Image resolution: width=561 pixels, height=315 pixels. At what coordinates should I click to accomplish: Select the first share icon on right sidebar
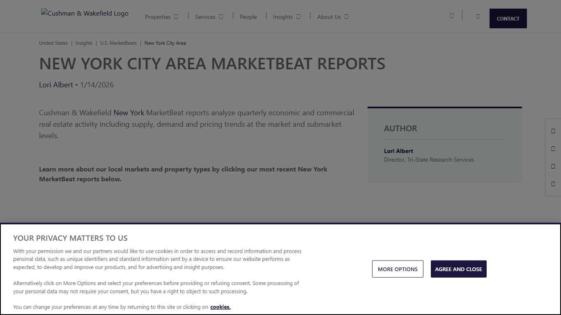click(x=553, y=131)
